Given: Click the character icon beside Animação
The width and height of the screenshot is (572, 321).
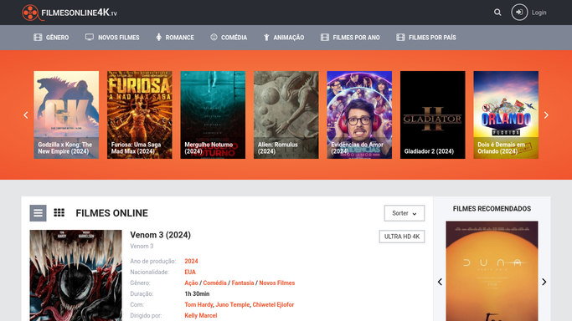Looking at the screenshot, I should (x=266, y=37).
